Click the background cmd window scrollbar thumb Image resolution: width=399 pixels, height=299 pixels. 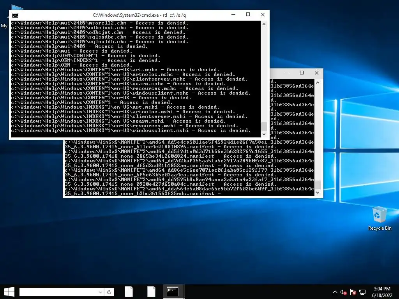[318, 185]
